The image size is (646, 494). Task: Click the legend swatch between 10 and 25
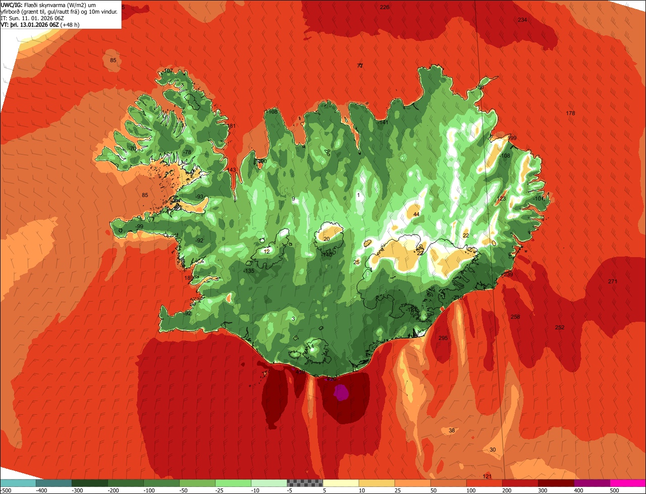(376, 483)
